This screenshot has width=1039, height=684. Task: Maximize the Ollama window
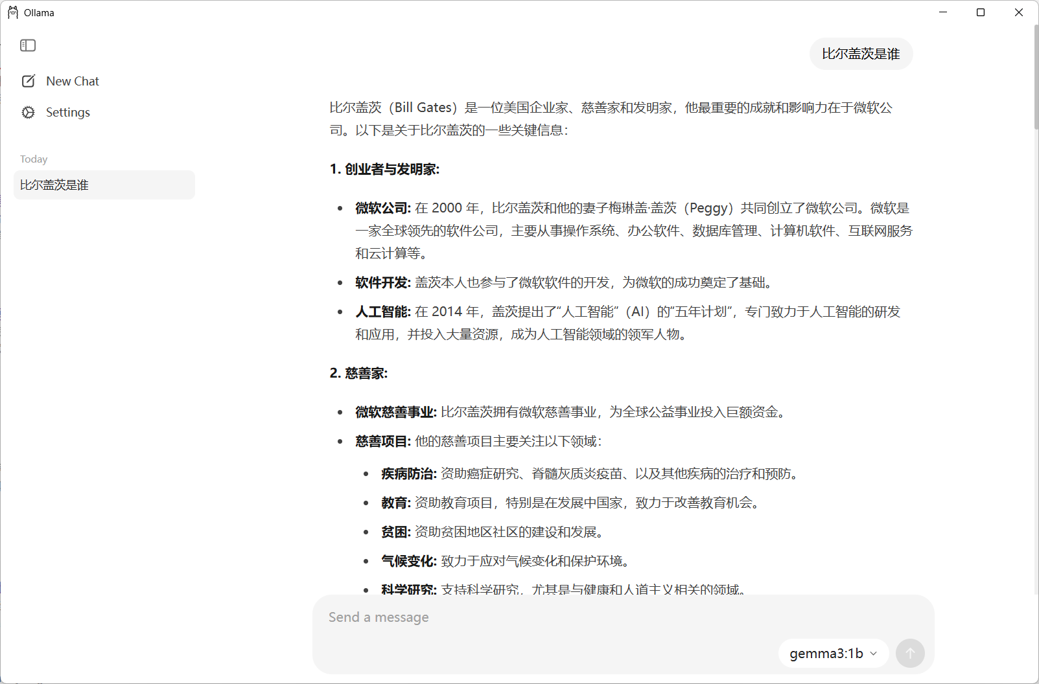tap(981, 12)
